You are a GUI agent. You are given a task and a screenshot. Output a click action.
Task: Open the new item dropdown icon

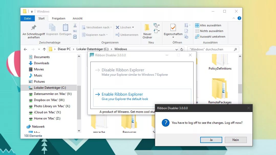156,25
